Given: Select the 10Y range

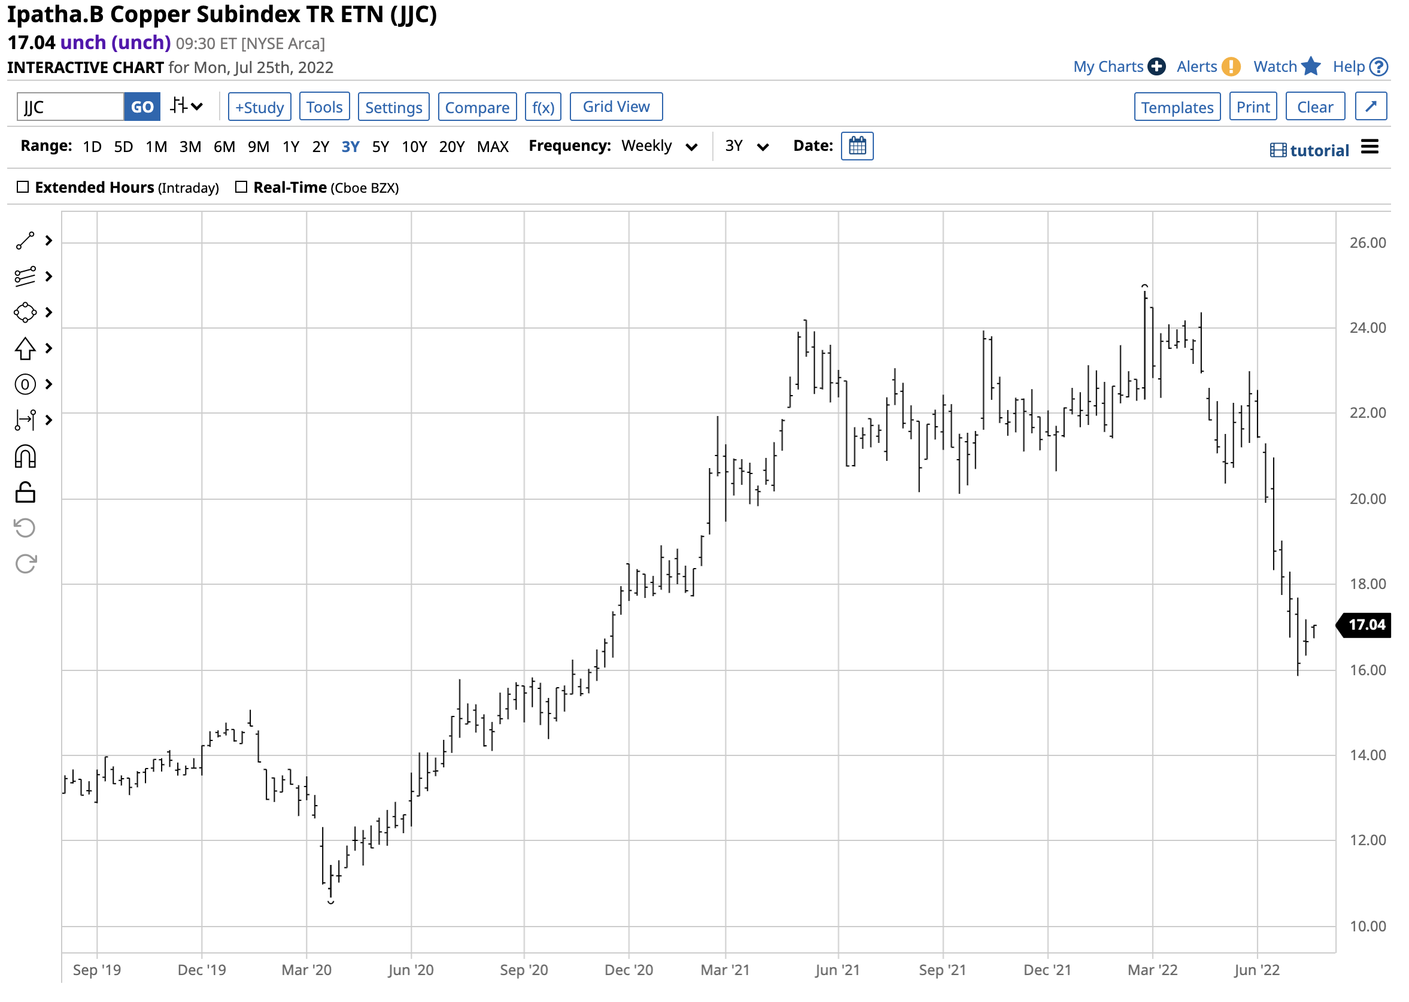Looking at the screenshot, I should pos(415,147).
